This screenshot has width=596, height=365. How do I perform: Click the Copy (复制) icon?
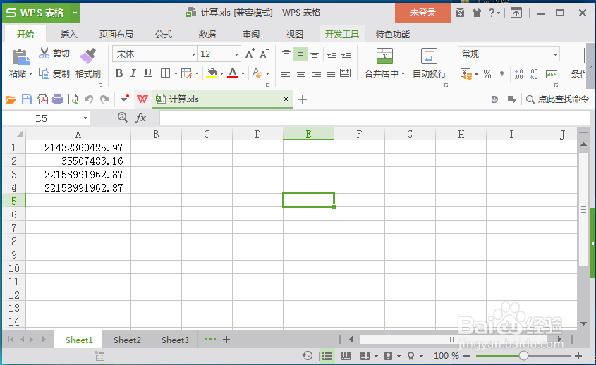coord(44,73)
